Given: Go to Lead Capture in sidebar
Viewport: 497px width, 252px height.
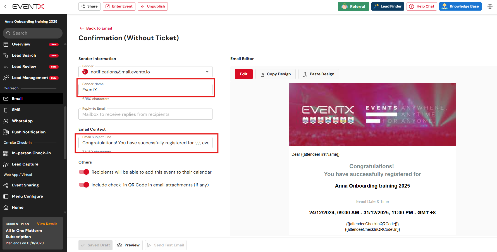Looking at the screenshot, I should [x=25, y=164].
